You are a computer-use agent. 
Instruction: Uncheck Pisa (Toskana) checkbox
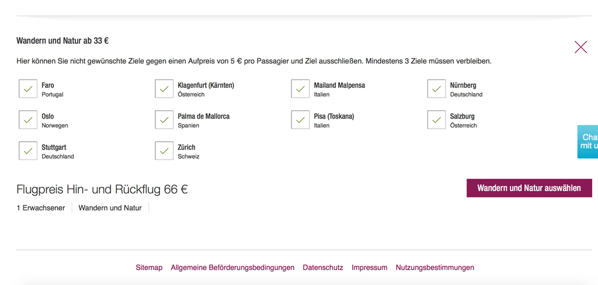[x=300, y=120]
